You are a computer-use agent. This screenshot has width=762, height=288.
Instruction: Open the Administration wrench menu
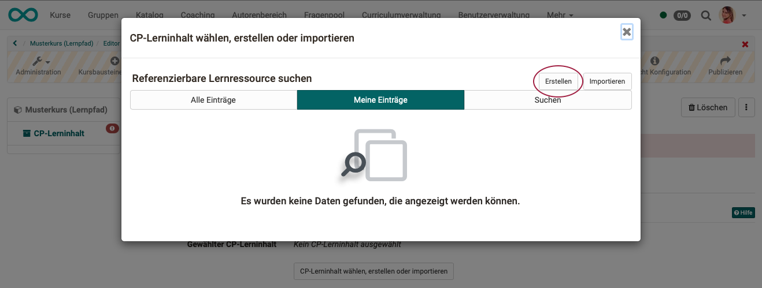click(38, 66)
